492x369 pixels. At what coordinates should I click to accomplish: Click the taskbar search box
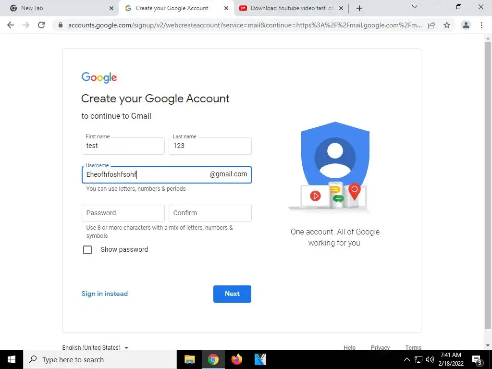[x=100, y=359]
